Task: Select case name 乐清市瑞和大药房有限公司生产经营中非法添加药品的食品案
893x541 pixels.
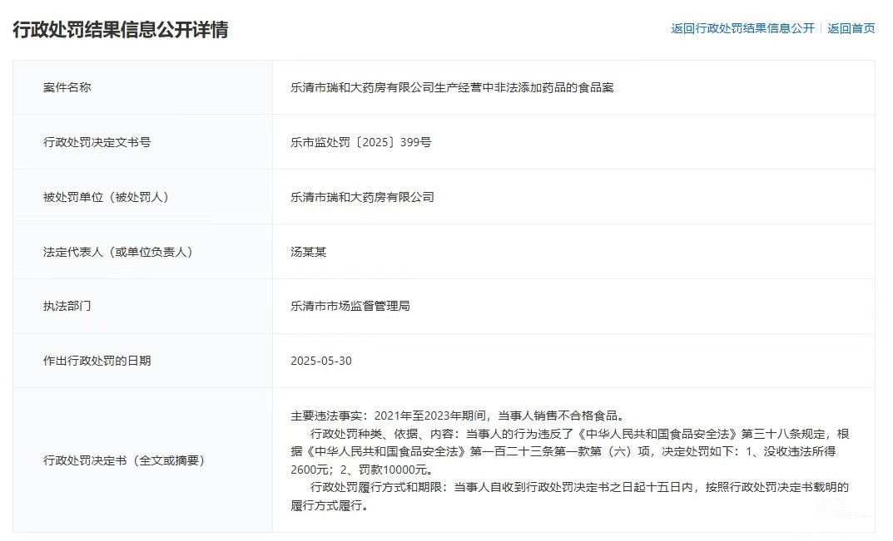Action: point(452,87)
